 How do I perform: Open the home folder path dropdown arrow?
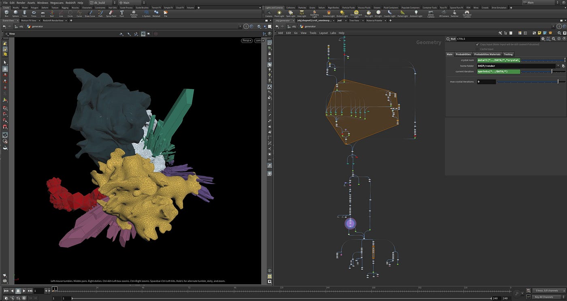558,66
